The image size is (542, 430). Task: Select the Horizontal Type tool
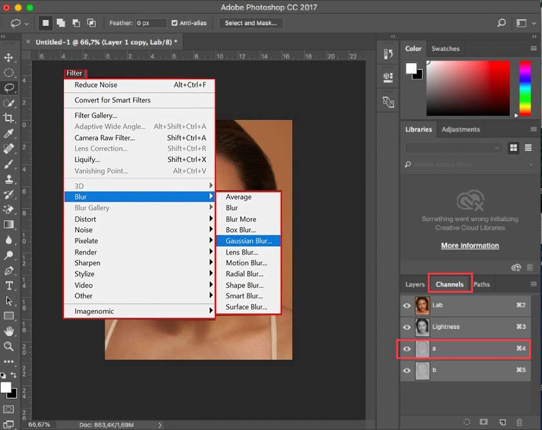pos(9,286)
